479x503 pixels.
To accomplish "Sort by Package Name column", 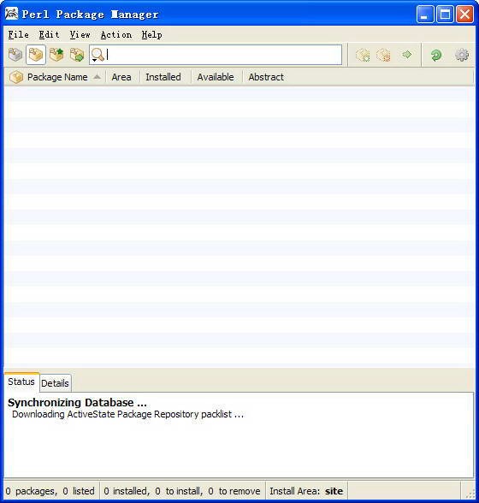I will [57, 77].
